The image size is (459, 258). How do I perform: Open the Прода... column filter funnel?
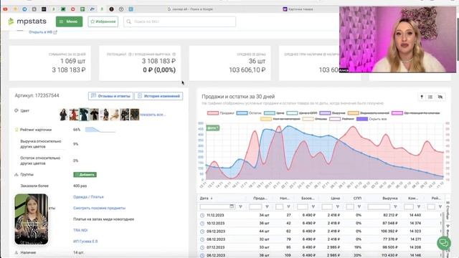coord(267,207)
